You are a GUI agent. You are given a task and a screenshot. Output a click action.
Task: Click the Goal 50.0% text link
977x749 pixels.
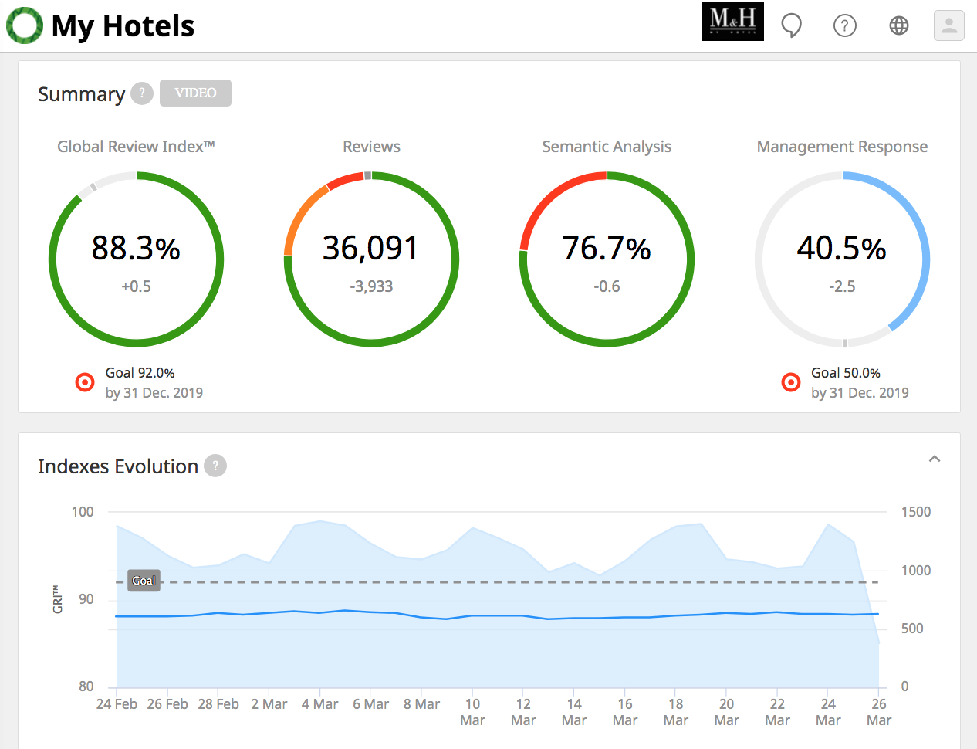pos(846,373)
